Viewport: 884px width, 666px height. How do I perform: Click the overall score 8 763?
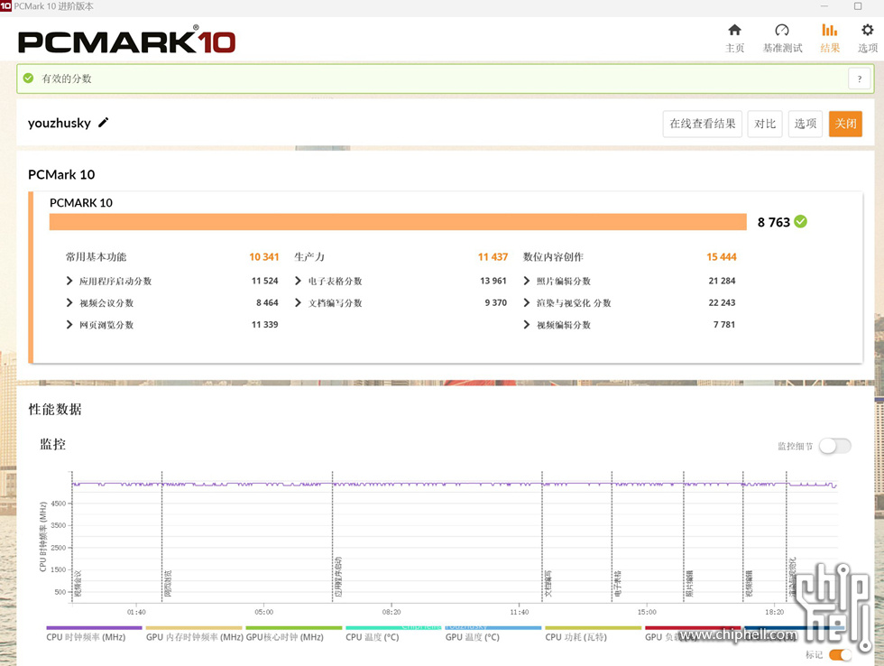click(x=774, y=222)
